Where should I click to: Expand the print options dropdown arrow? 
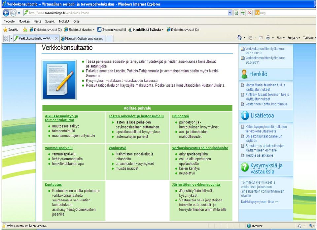click(x=273, y=38)
